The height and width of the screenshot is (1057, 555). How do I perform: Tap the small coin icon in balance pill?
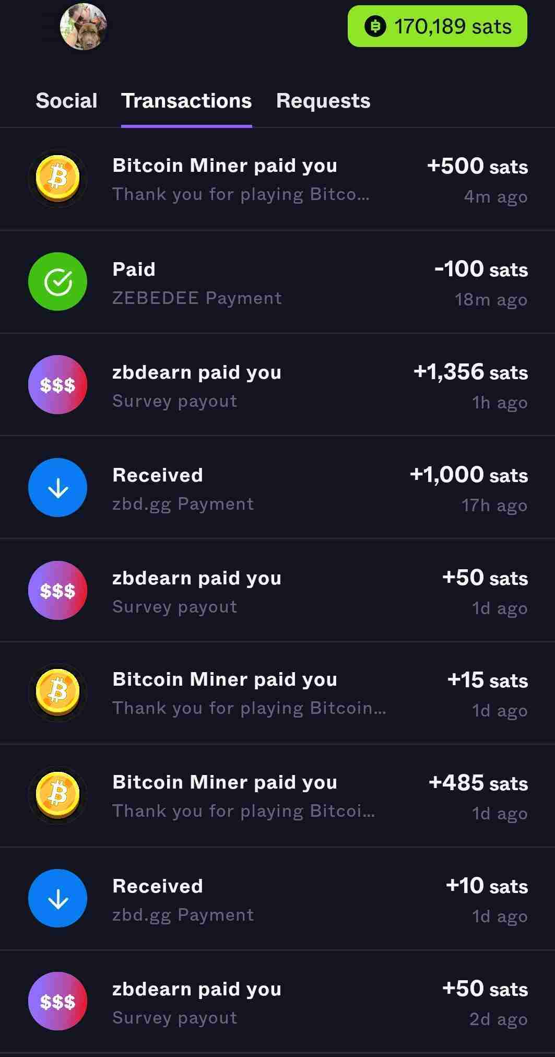pyautogui.click(x=375, y=26)
